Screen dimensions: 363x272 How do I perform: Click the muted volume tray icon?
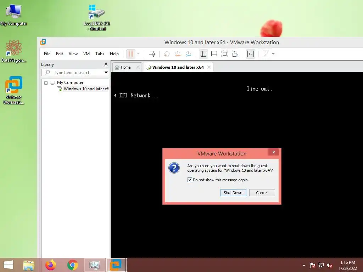click(330, 265)
